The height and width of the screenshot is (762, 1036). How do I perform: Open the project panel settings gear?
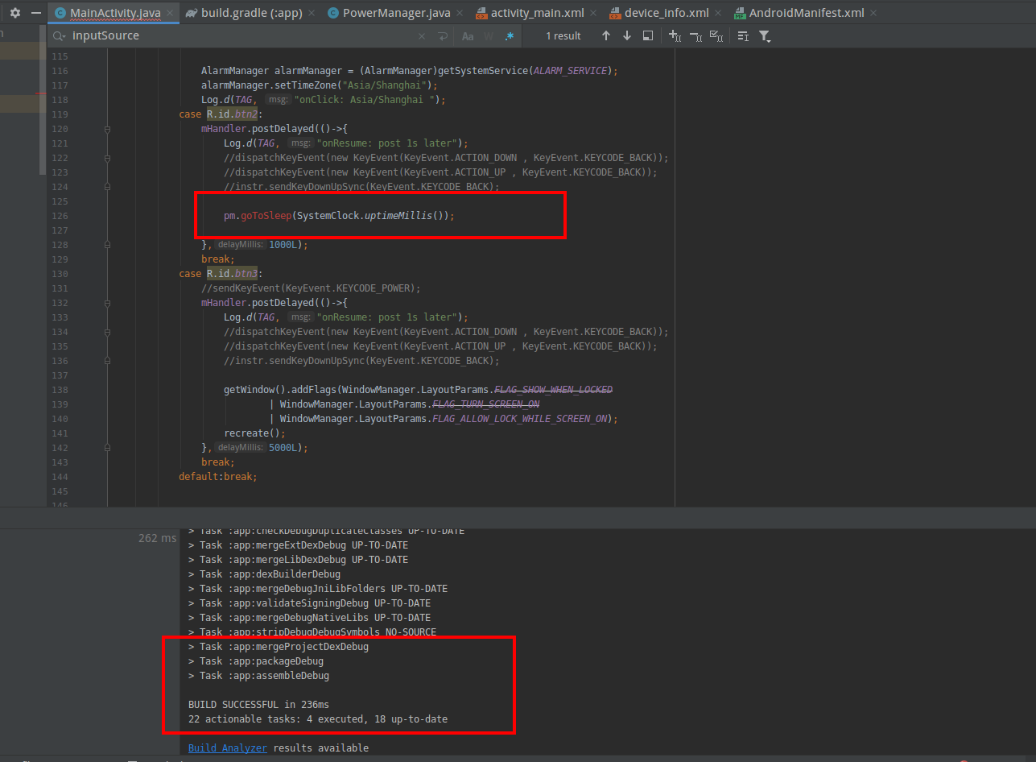tap(14, 13)
